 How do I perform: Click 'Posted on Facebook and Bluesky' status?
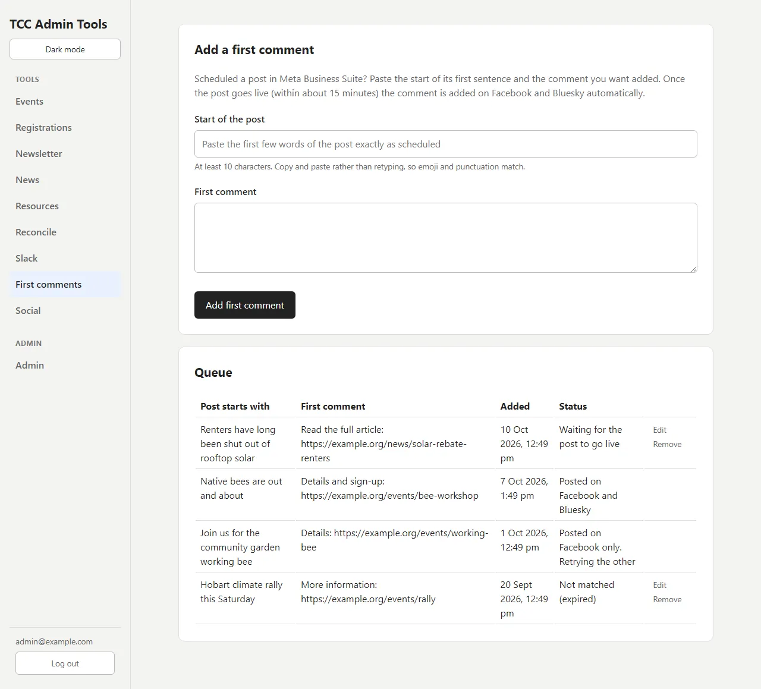pyautogui.click(x=588, y=496)
